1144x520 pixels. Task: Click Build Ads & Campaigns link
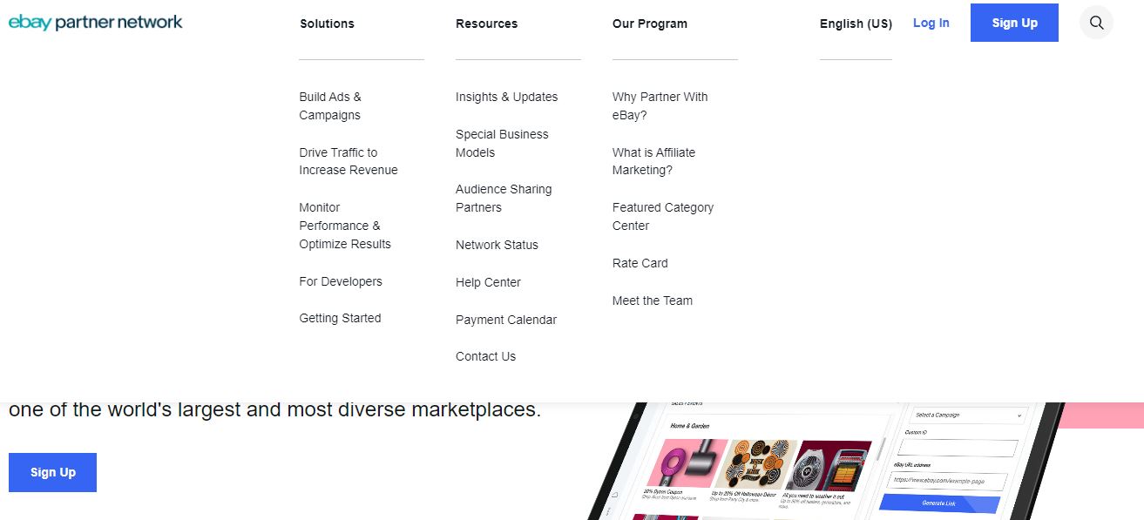[331, 105]
